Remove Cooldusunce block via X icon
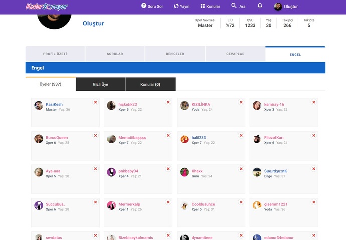 pyautogui.click(x=241, y=202)
